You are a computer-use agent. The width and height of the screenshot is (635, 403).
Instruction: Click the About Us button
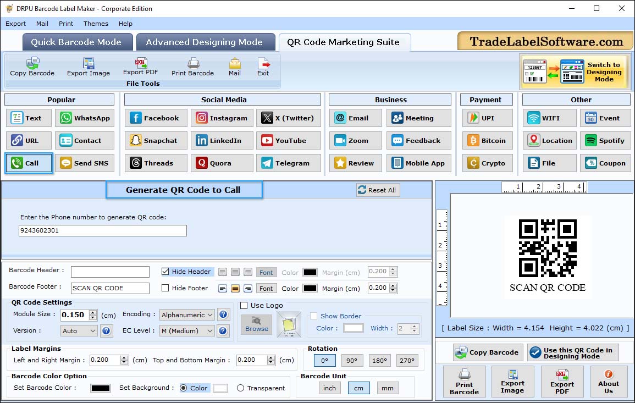click(608, 382)
